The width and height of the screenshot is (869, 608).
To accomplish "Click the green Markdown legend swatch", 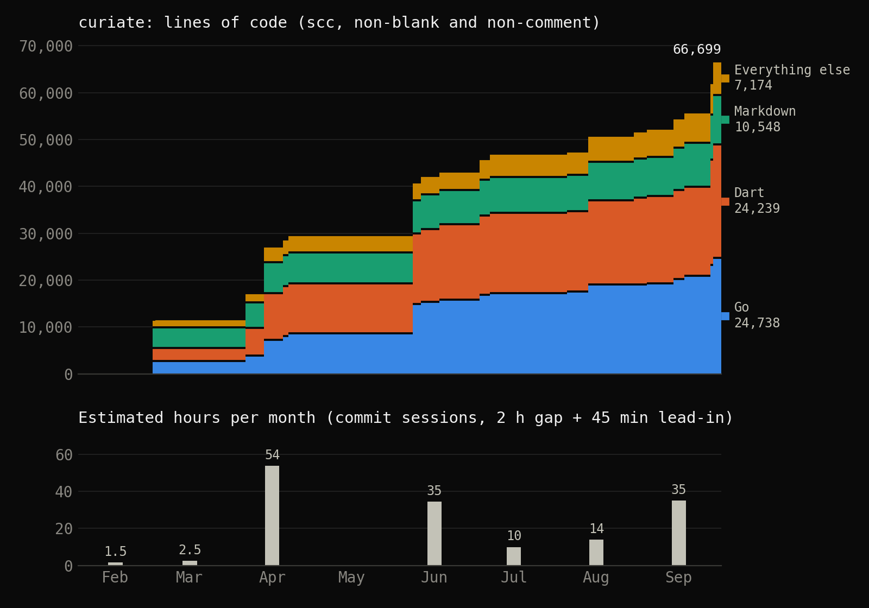I will point(725,119).
